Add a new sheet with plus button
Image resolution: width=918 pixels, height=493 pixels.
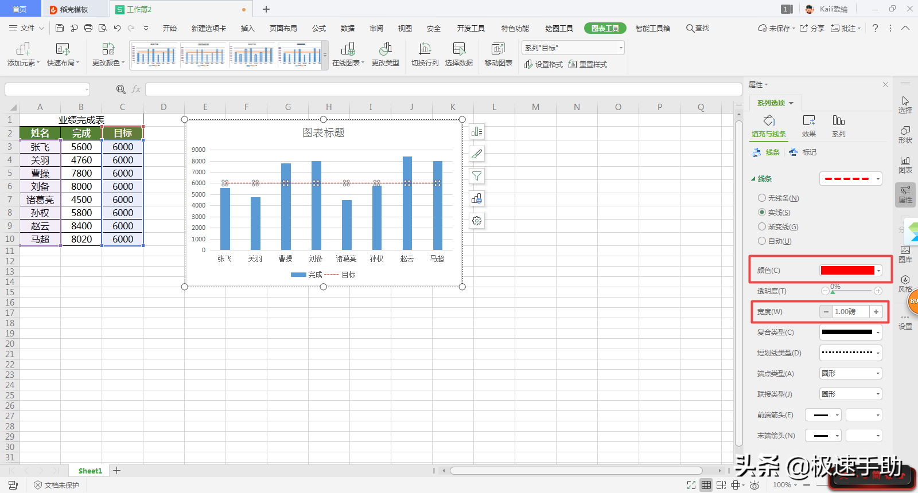pyautogui.click(x=117, y=471)
